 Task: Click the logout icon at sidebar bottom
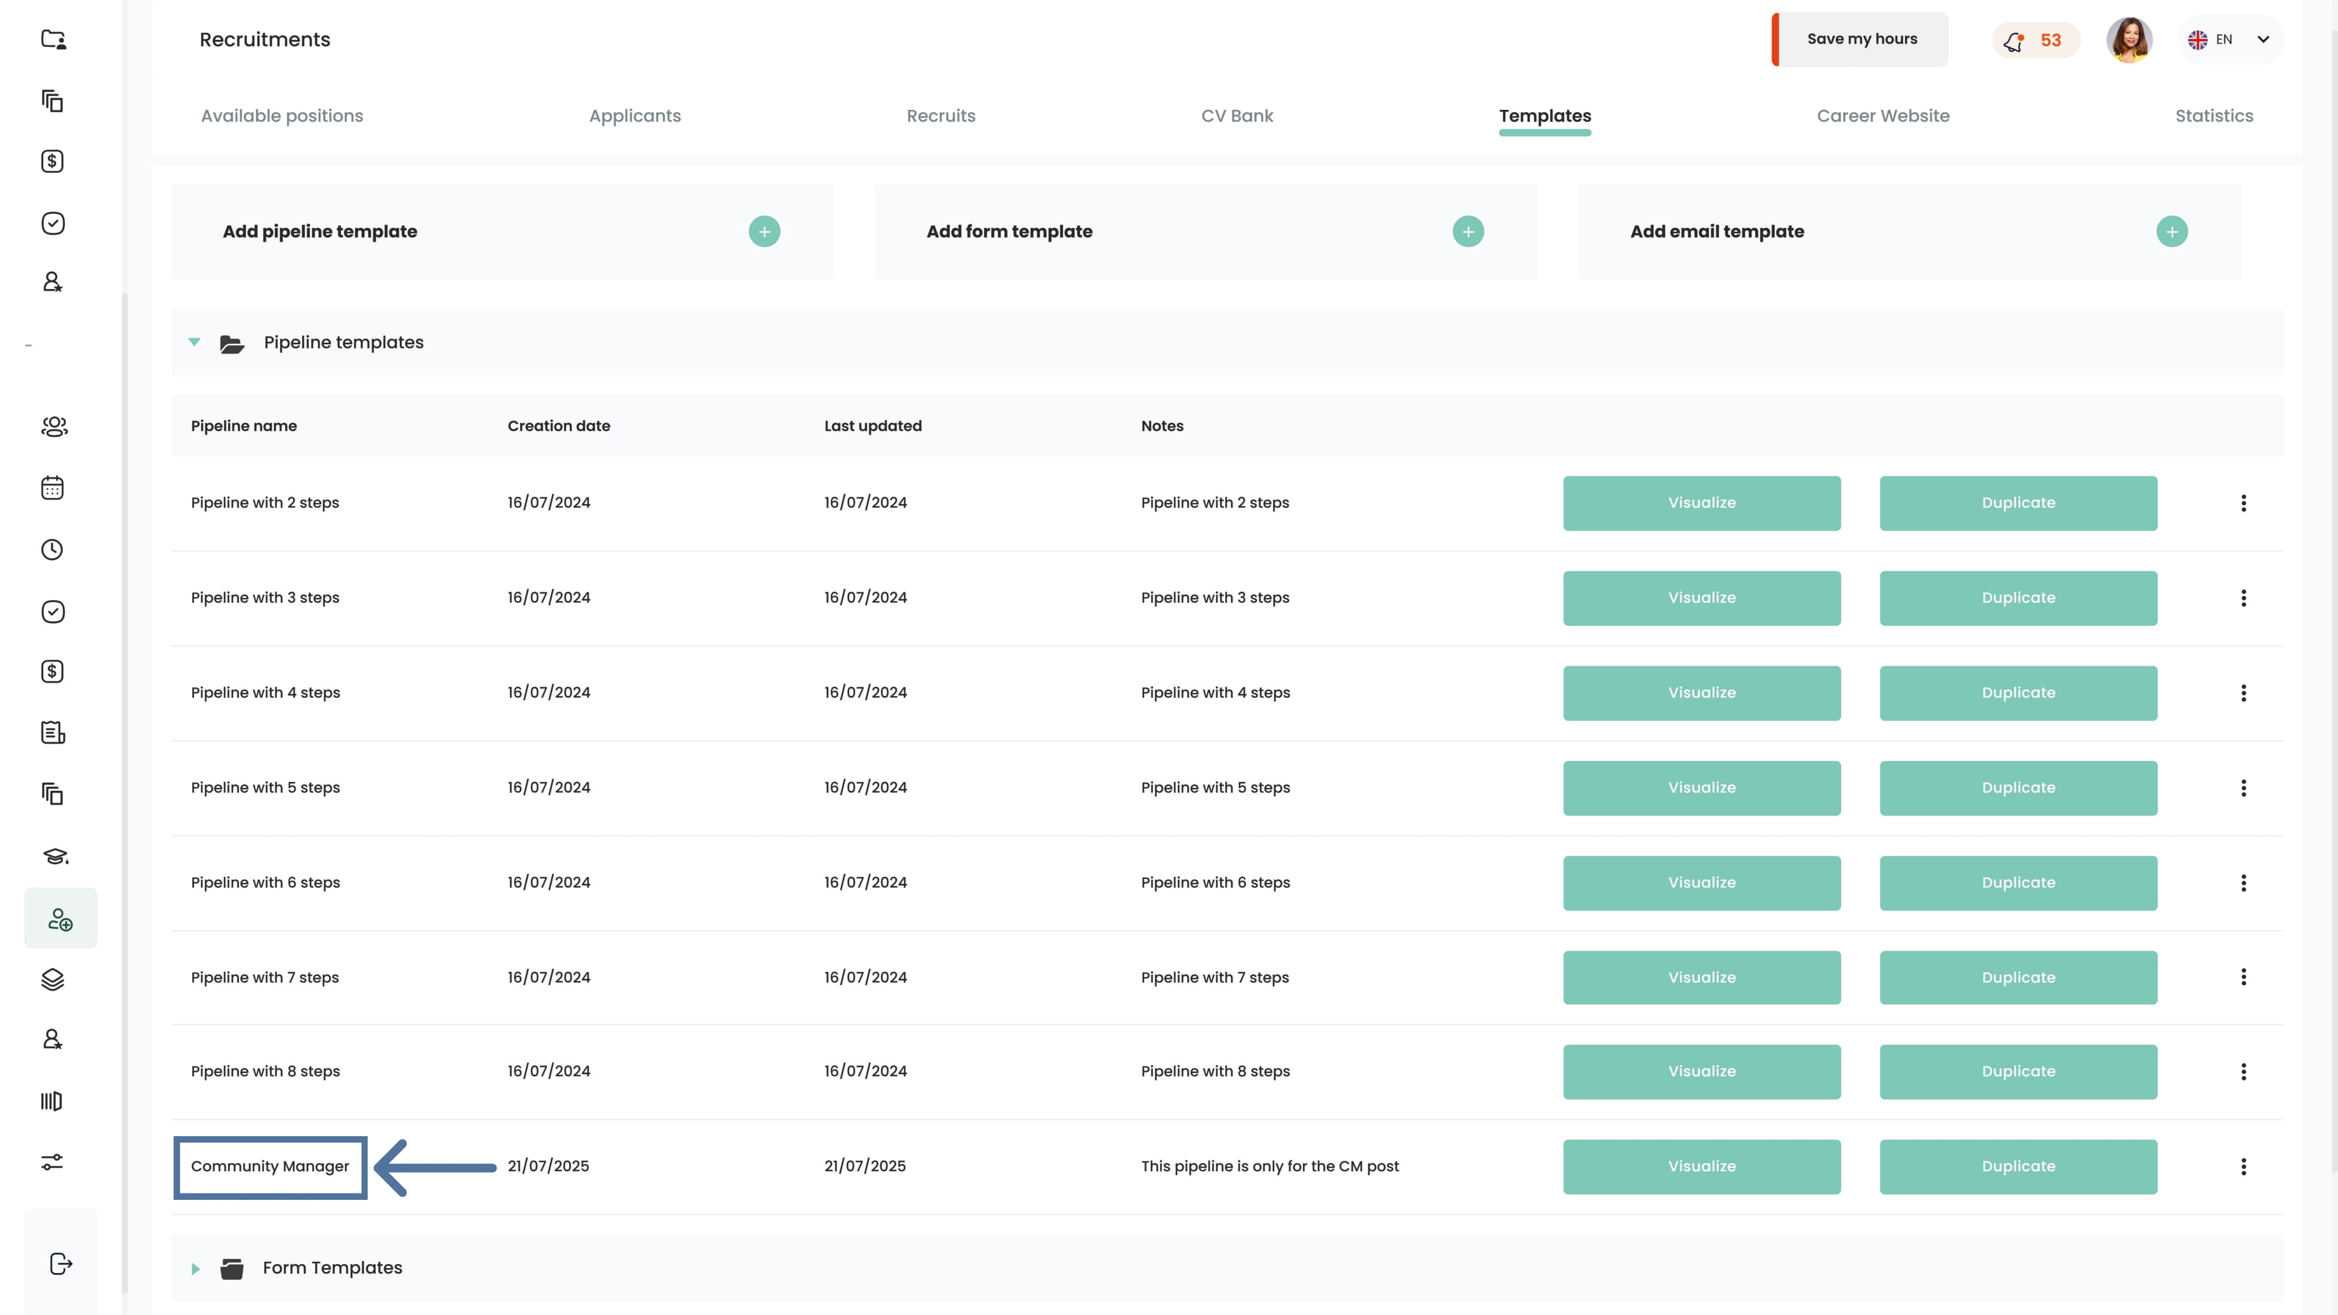click(60, 1264)
